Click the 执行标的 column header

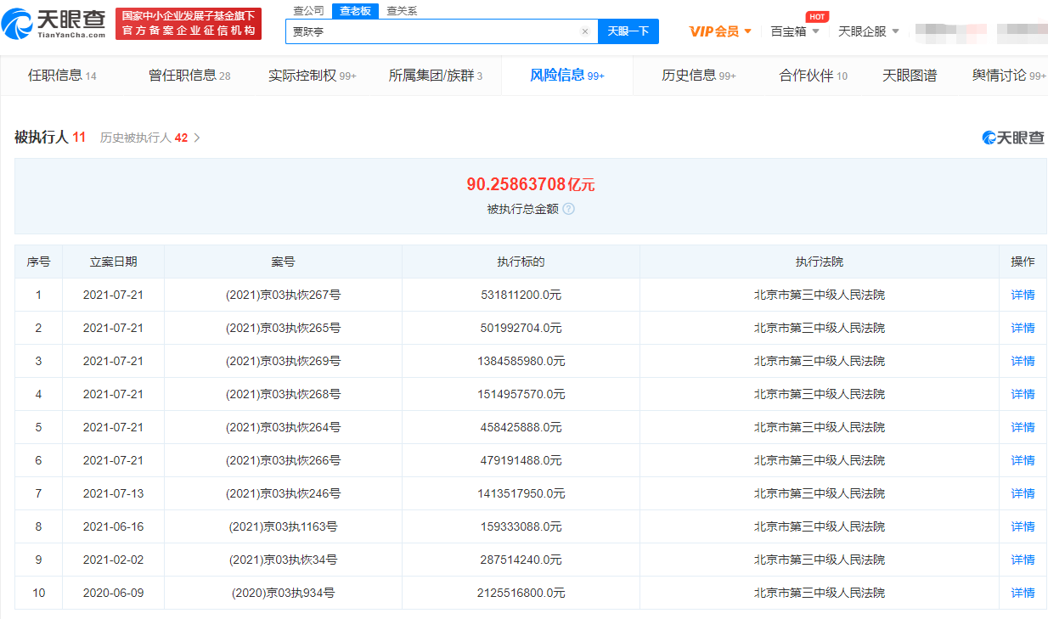click(521, 262)
